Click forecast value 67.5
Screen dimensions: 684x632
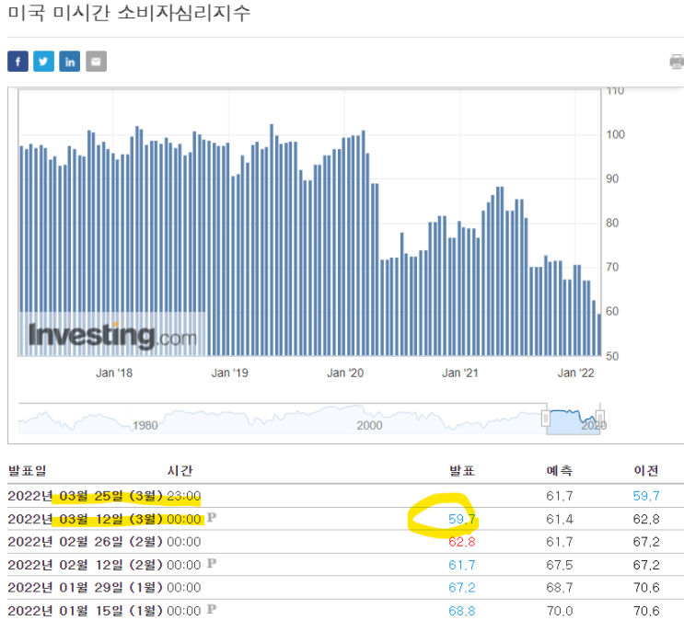click(559, 566)
